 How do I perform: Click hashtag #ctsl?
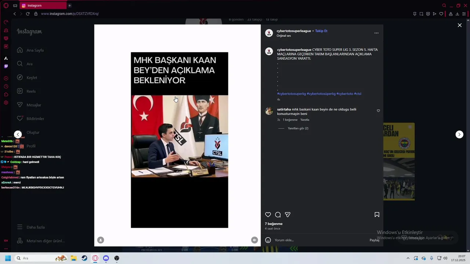(358, 94)
